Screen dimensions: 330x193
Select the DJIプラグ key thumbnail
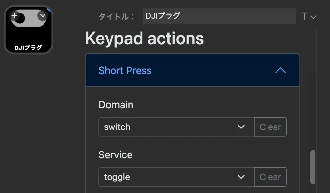click(28, 30)
